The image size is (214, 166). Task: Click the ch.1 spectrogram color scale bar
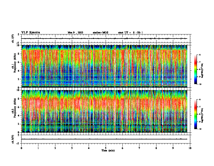click(195, 69)
